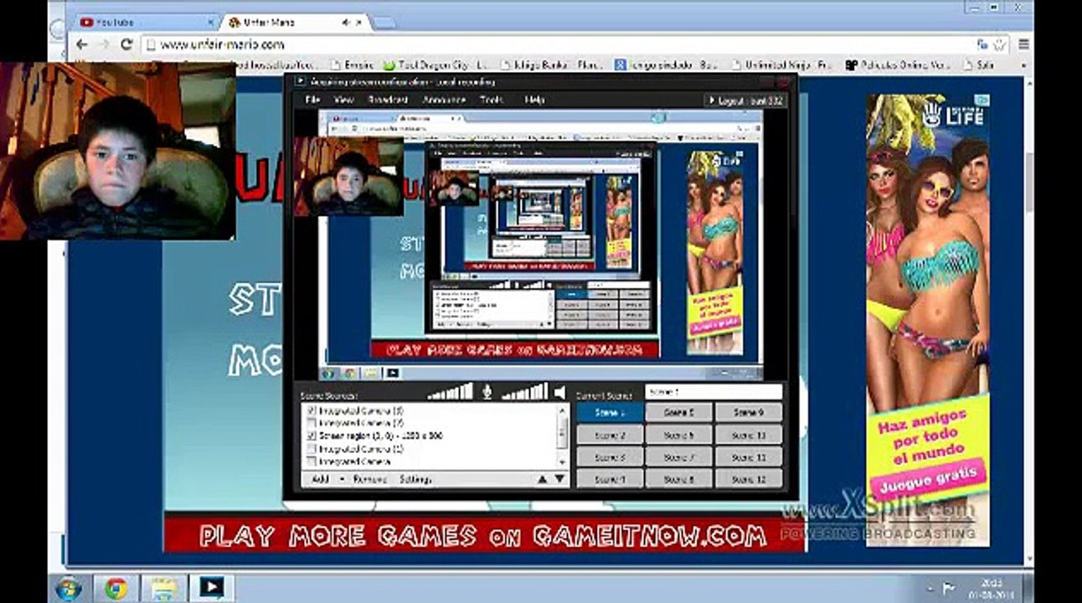Open the File menu in XSplit
The height and width of the screenshot is (603, 1082).
[x=312, y=100]
